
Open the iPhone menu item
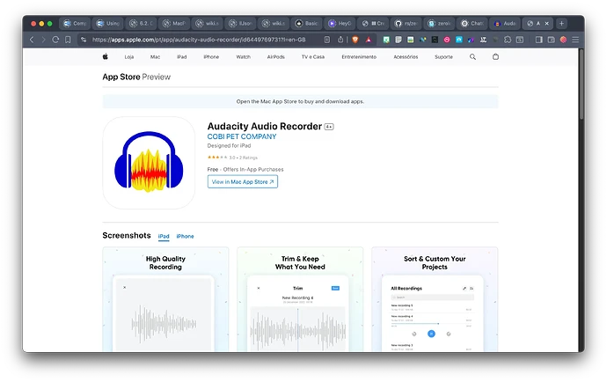[x=211, y=57]
